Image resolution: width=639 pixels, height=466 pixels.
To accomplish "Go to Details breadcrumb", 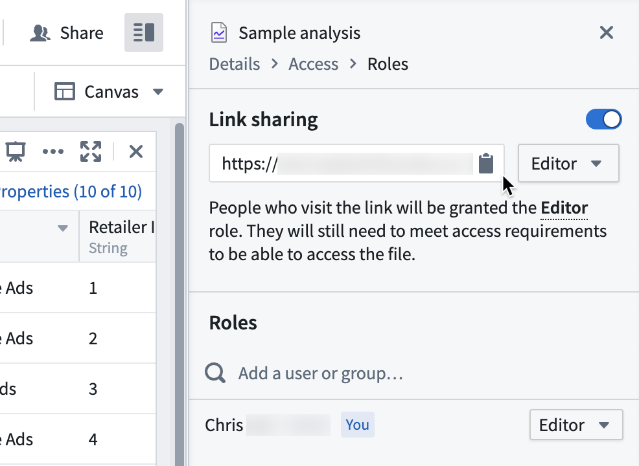I will tap(235, 64).
